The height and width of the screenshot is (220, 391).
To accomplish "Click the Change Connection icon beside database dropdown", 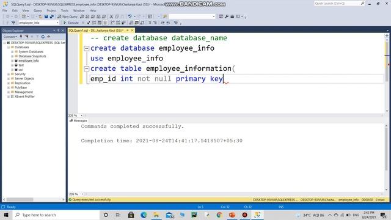I will point(13,23).
